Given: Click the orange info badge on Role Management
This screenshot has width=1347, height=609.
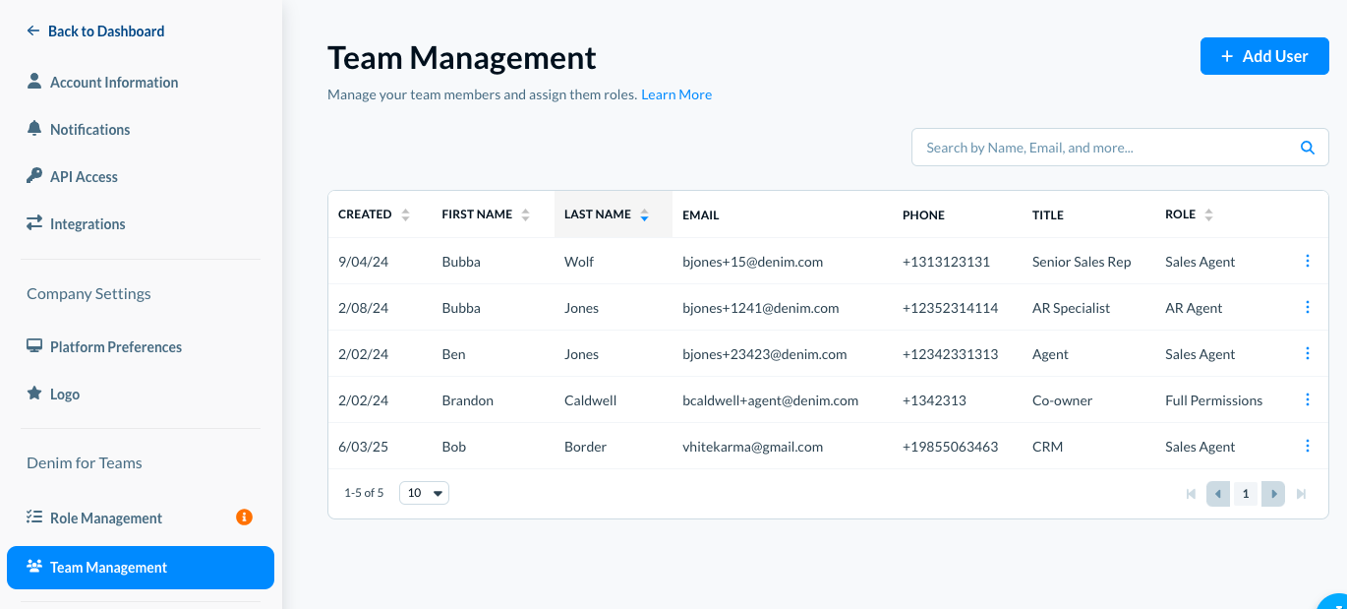Looking at the screenshot, I should tap(244, 518).
